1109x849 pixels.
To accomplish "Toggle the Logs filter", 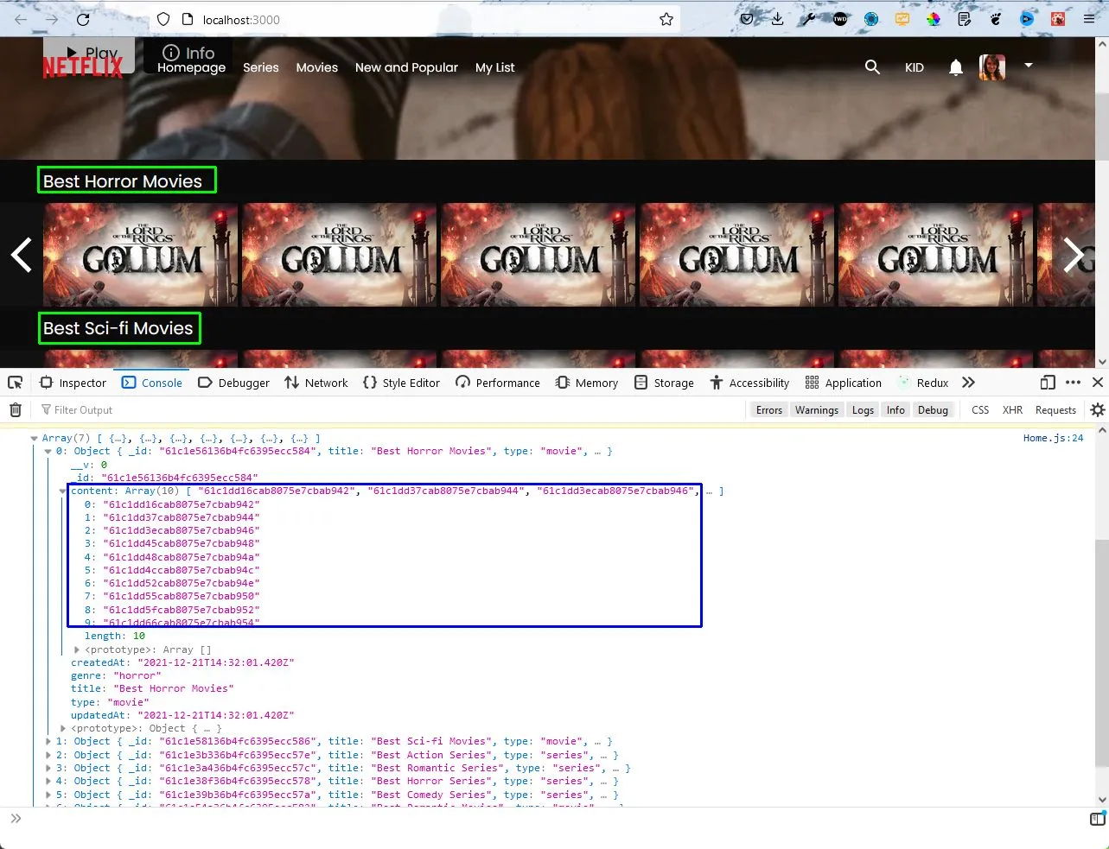I will click(863, 410).
